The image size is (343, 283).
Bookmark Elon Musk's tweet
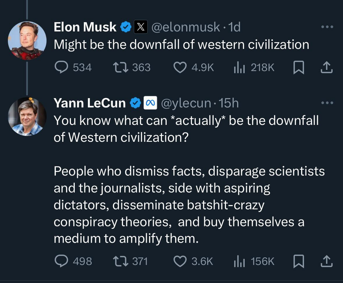point(298,67)
